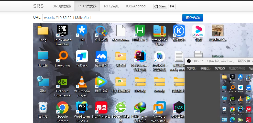This screenshot has width=253, height=123.
Task: Click the 回收站 recycle bin icon
Action: click(x=43, y=107)
